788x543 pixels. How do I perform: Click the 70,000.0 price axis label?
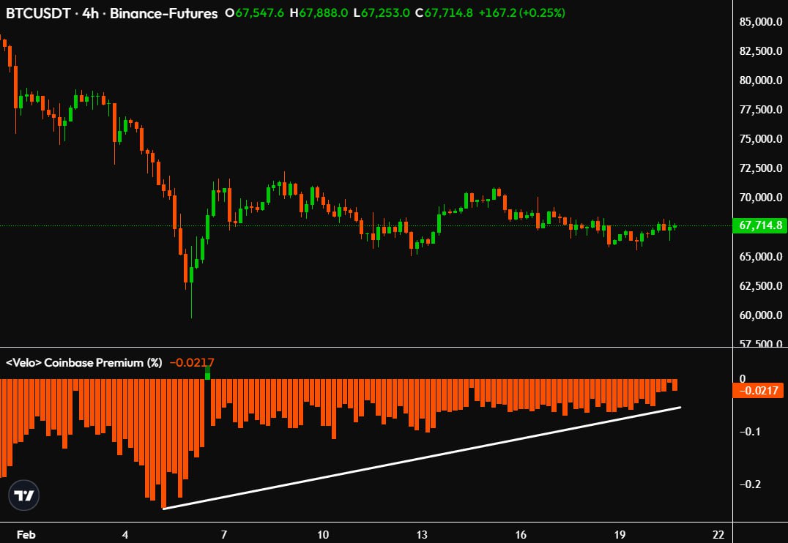760,198
